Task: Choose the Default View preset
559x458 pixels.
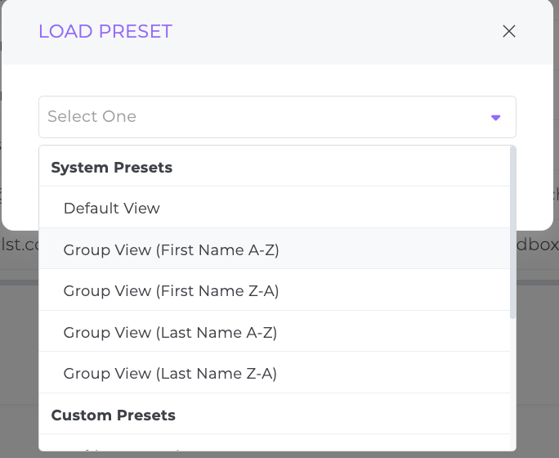Action: pyautogui.click(x=275, y=207)
